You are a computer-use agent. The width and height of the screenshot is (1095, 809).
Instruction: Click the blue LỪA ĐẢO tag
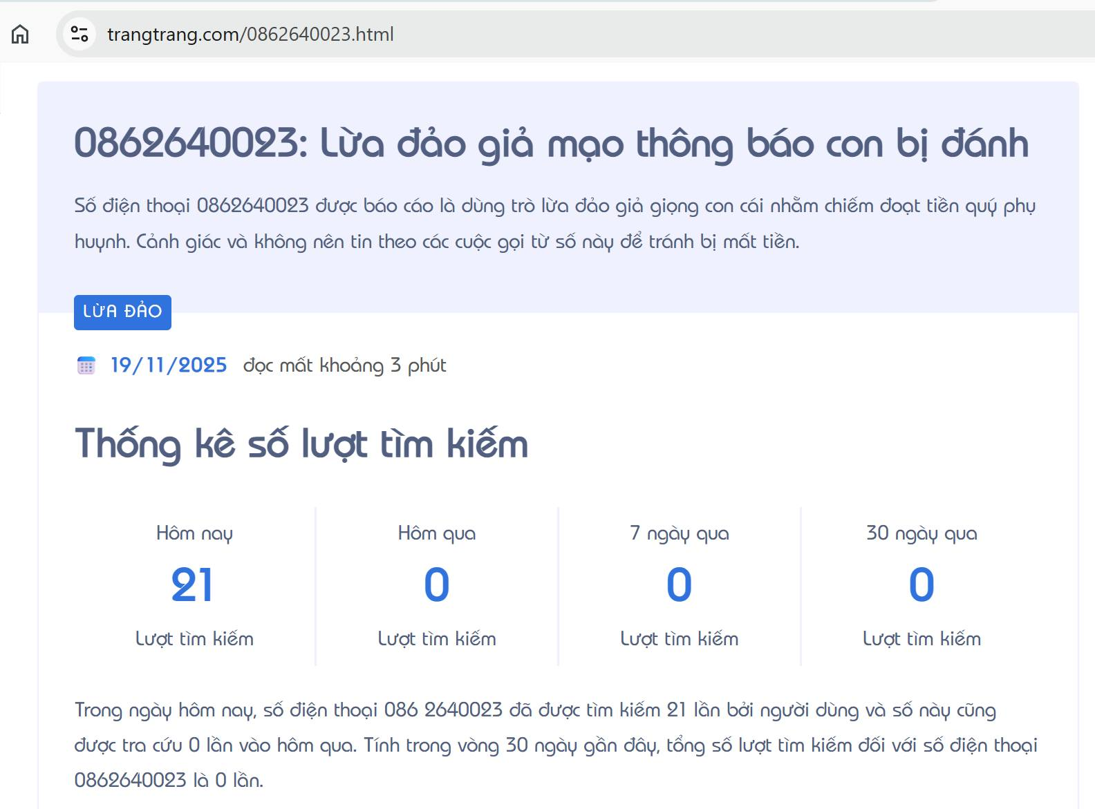pos(122,312)
